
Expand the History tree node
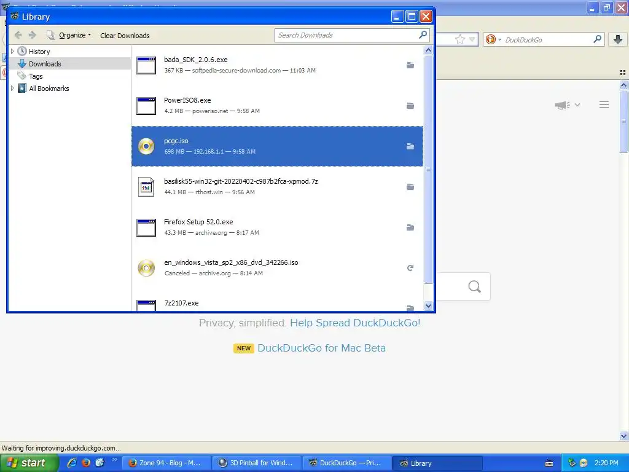[12, 52]
